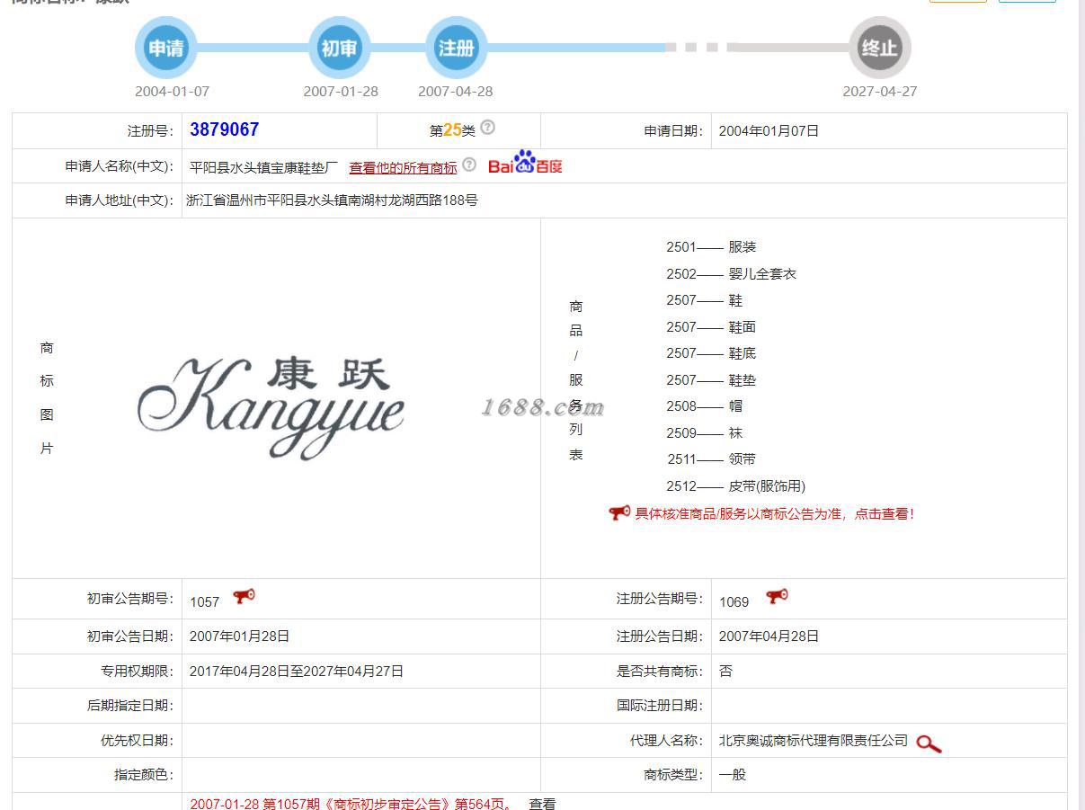Click magnifier icon beside 北京奥诚商标代理有限责任公司

929,743
